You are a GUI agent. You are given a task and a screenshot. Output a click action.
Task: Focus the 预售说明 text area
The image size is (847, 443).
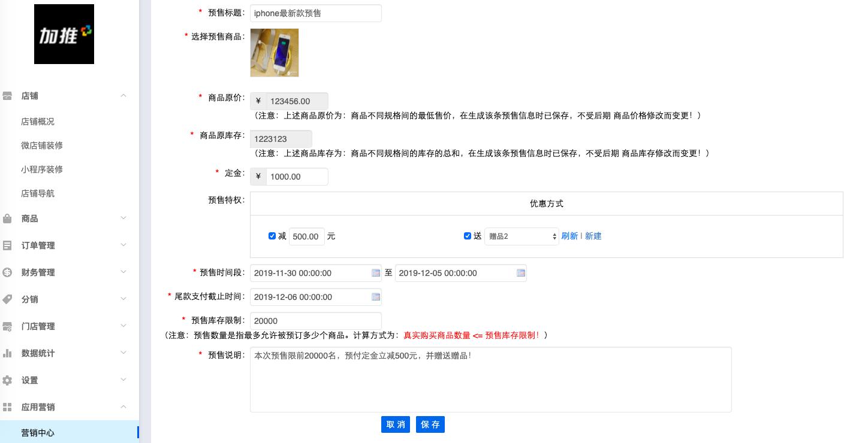tap(491, 380)
